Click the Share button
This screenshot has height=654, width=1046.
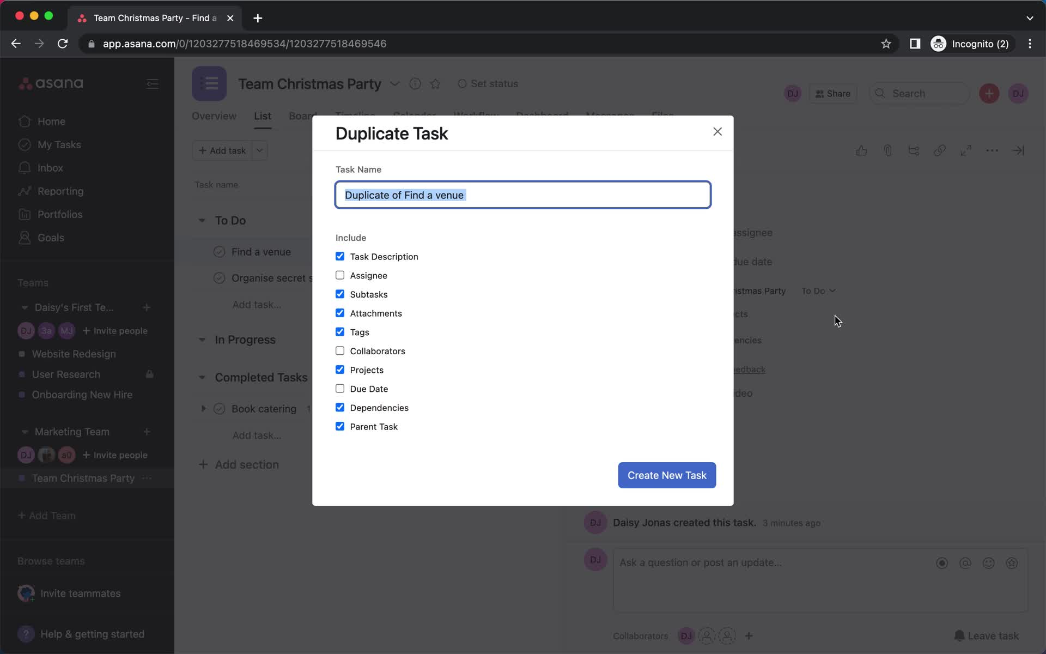click(833, 94)
